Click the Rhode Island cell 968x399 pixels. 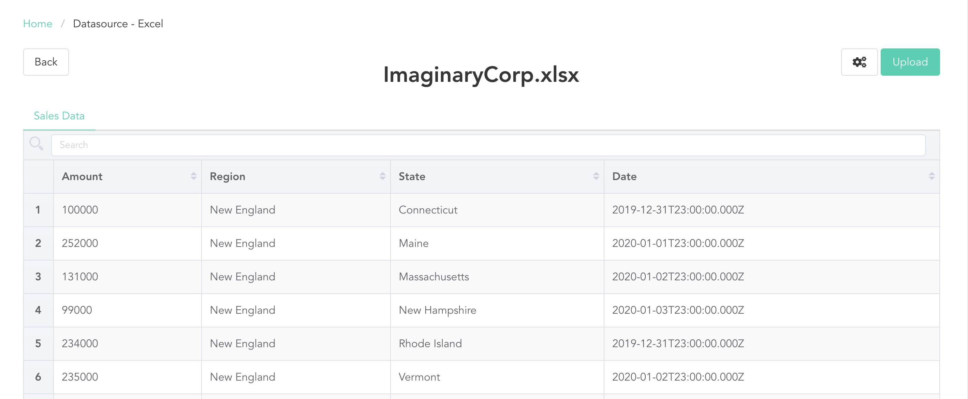tap(430, 344)
